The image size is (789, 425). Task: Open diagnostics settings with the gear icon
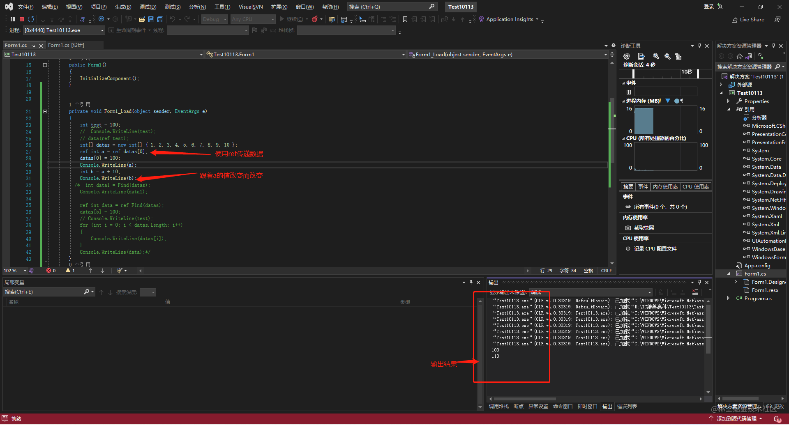627,56
